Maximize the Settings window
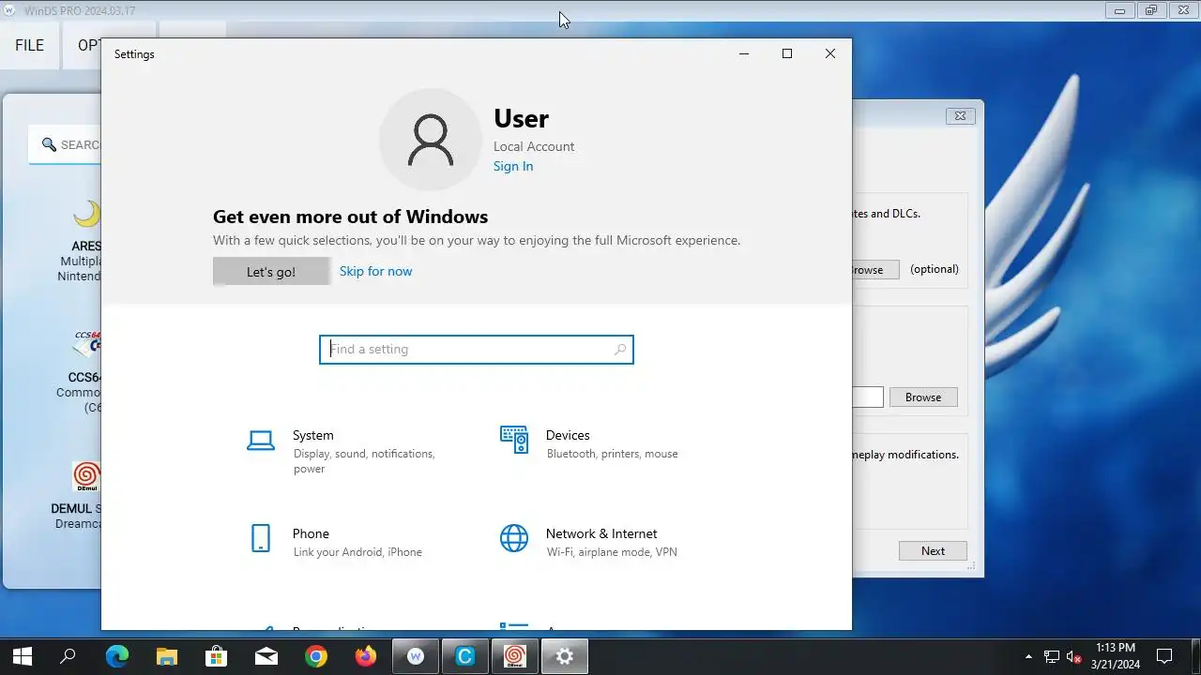The image size is (1201, 675). (x=787, y=53)
